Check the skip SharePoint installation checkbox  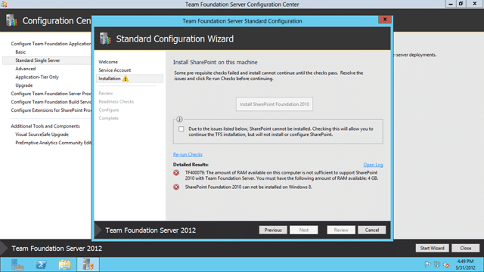pos(181,129)
